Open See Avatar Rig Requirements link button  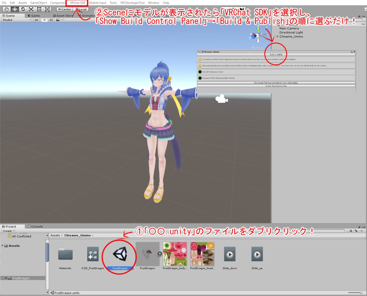276,83
